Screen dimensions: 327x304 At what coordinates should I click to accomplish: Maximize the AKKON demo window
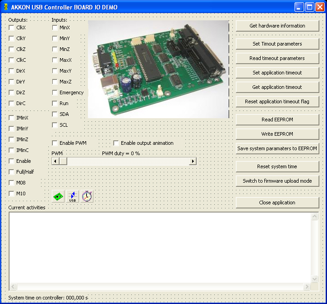tap(309, 7)
